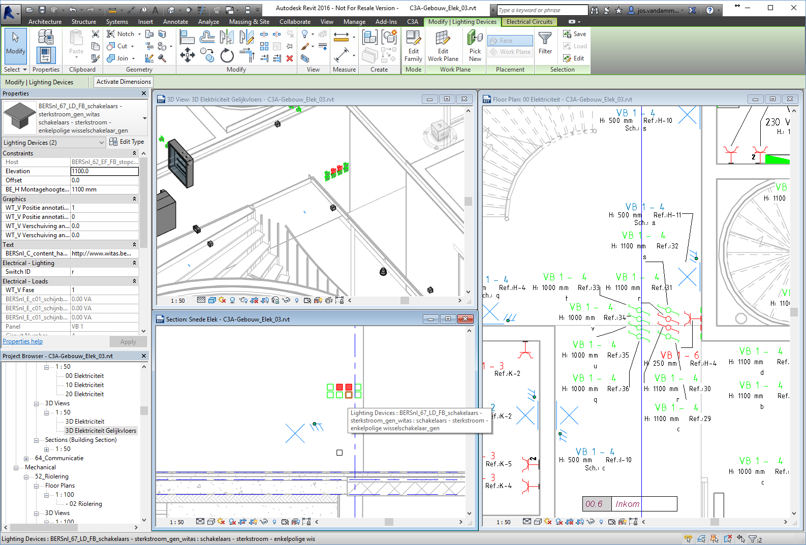Select the Copy tool in Modify panel
Image resolution: width=806 pixels, height=545 pixels.
[207, 55]
